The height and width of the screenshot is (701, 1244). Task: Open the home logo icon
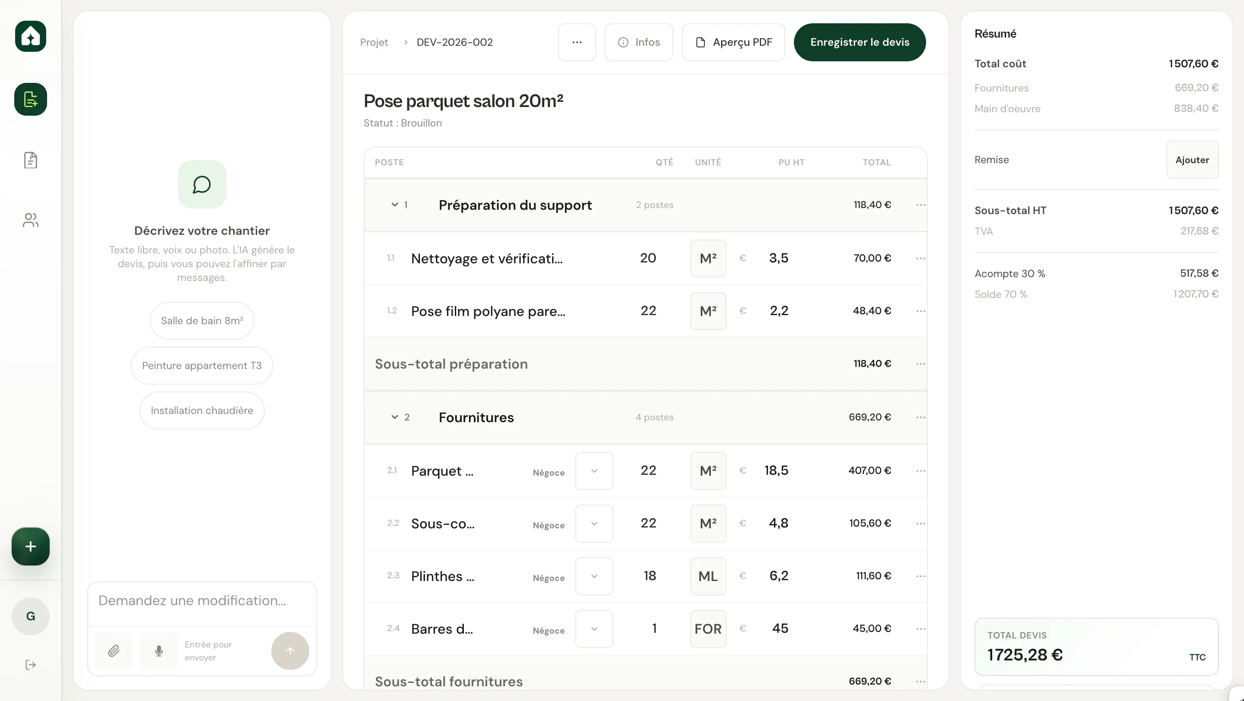(30, 36)
